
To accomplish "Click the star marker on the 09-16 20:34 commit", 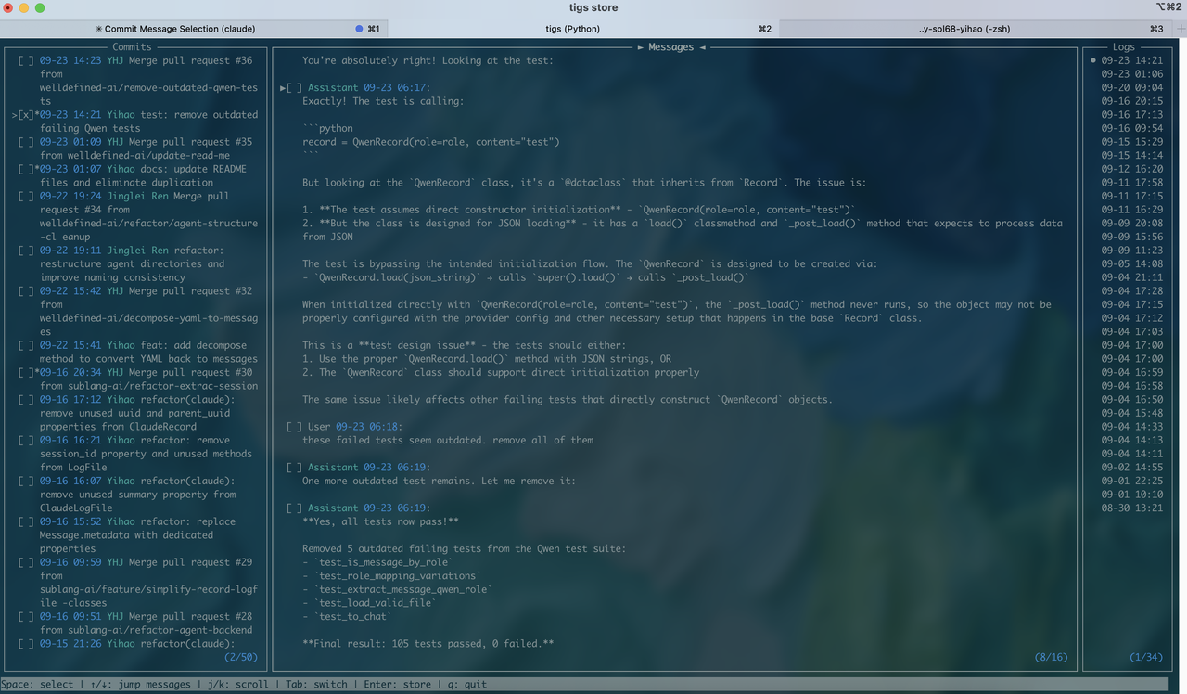I will pos(36,372).
